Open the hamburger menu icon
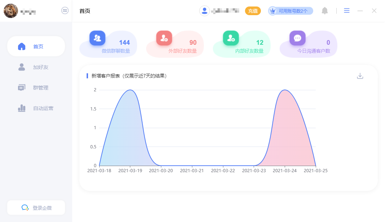 click(x=347, y=10)
